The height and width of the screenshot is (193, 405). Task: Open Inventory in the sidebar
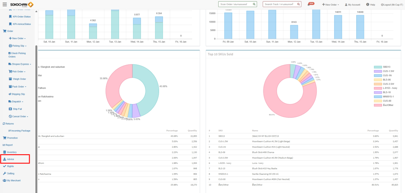click(11, 152)
